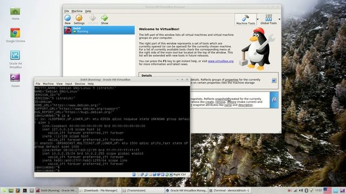The image size is (346, 194).
Task: Click the Bluetooth tray icon
Action: click(307, 190)
